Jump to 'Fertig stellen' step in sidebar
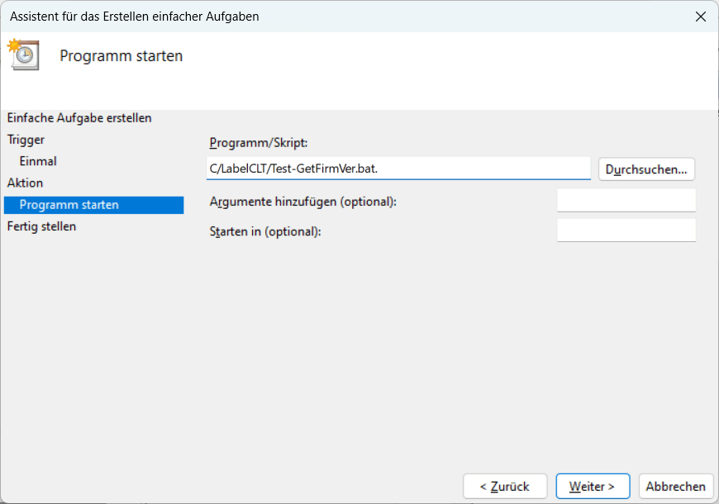The width and height of the screenshot is (719, 504). coord(42,226)
